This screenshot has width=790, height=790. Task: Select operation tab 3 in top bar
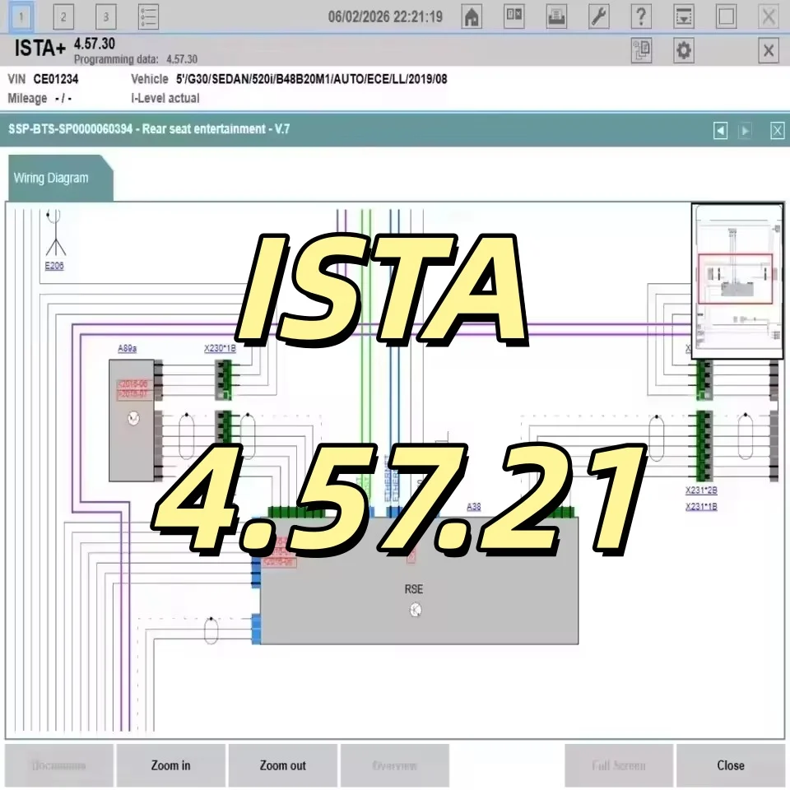pyautogui.click(x=106, y=16)
